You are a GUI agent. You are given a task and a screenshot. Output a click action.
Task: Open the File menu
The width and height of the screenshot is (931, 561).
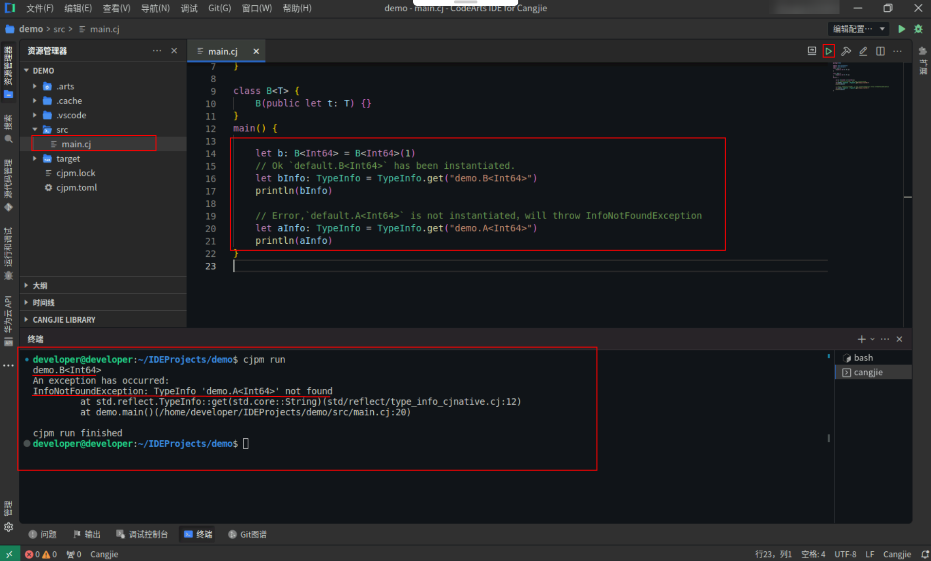[39, 8]
